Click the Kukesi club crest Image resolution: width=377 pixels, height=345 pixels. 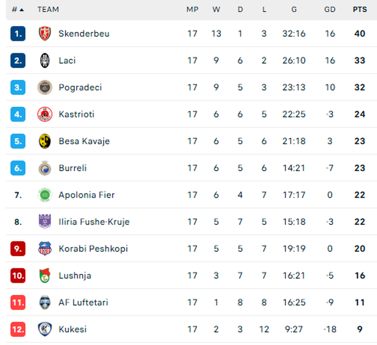pos(45,329)
